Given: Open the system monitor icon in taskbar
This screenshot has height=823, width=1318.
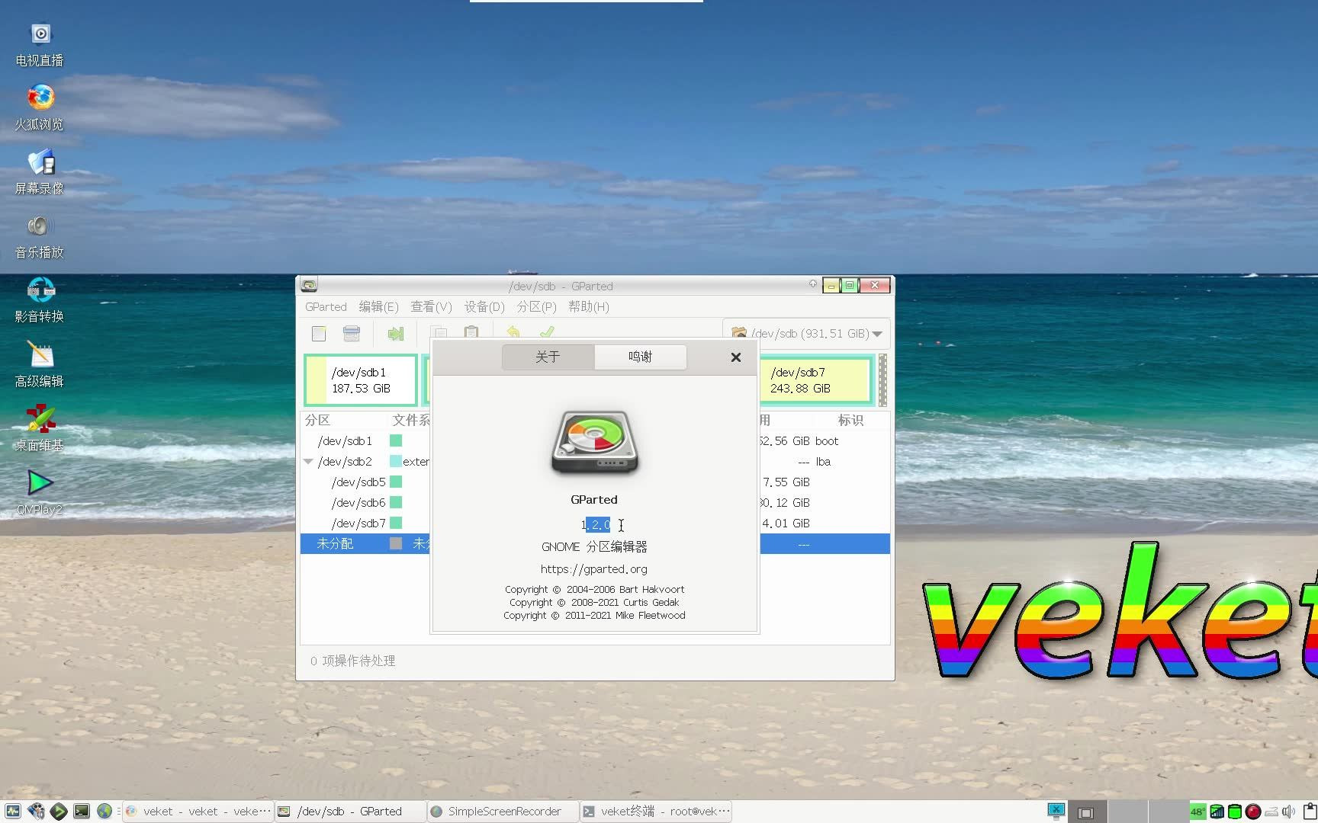Looking at the screenshot, I should point(13,812).
